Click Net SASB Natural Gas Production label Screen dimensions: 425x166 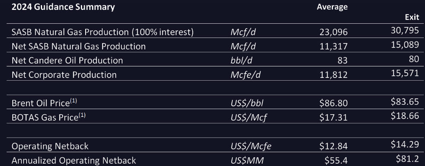point(78,46)
